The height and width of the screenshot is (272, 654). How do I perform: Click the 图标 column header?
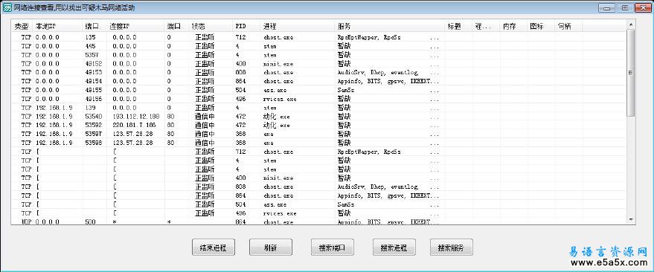click(x=541, y=26)
